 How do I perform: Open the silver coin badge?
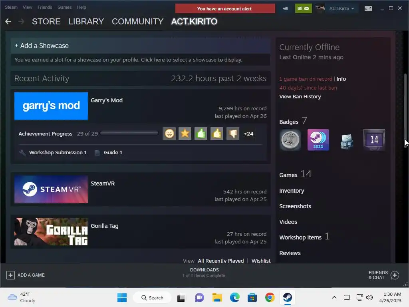(x=290, y=140)
